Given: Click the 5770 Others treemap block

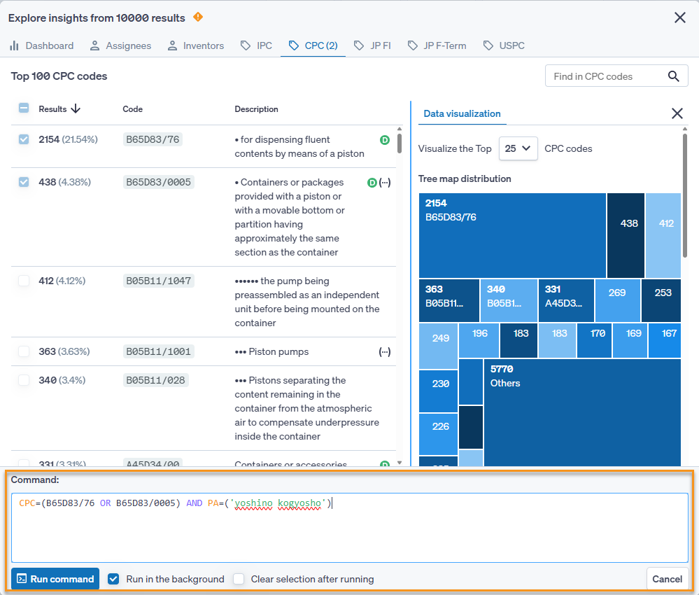Looking at the screenshot, I should (x=582, y=412).
